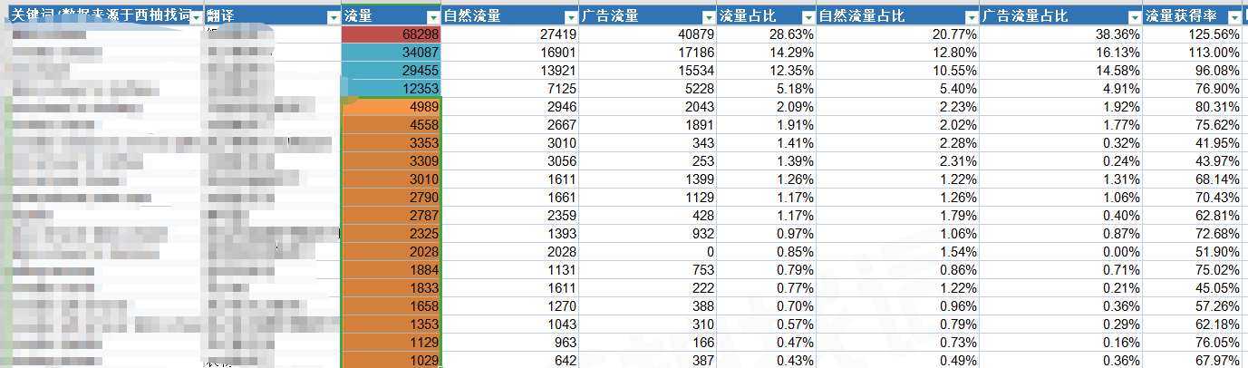
Task: Open the 关键词 column filter dropdown
Action: (196, 17)
